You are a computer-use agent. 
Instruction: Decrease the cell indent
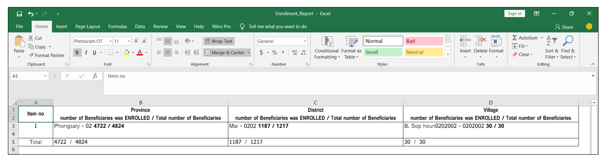tap(187, 52)
